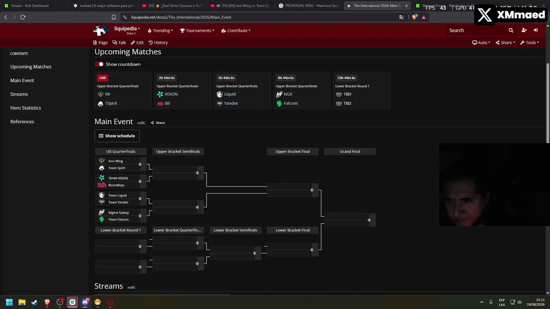Click Team Spirit in the bracket
The height and width of the screenshot is (309, 550).
116,168
